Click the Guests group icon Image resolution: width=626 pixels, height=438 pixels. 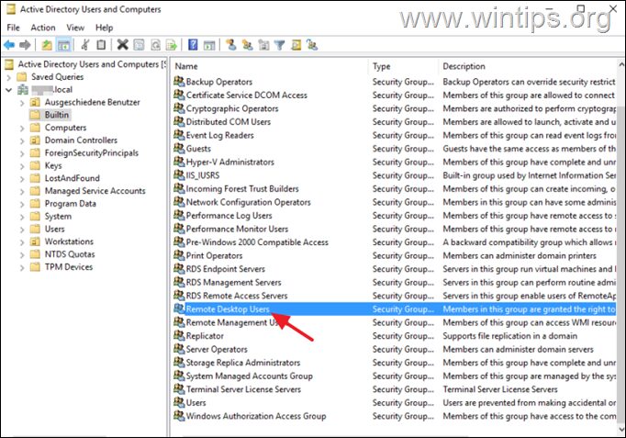click(x=179, y=148)
